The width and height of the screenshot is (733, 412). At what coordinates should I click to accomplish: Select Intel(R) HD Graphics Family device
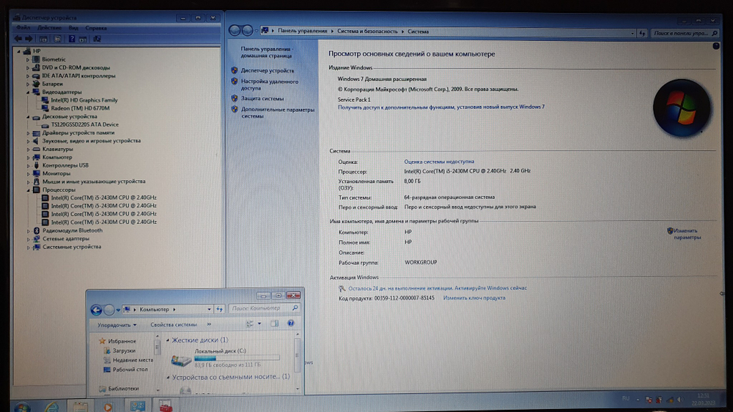[84, 100]
